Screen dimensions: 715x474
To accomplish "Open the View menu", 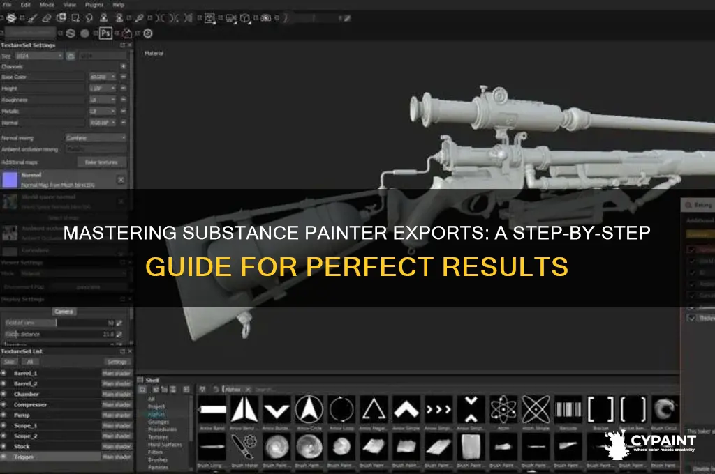I will coord(70,5).
